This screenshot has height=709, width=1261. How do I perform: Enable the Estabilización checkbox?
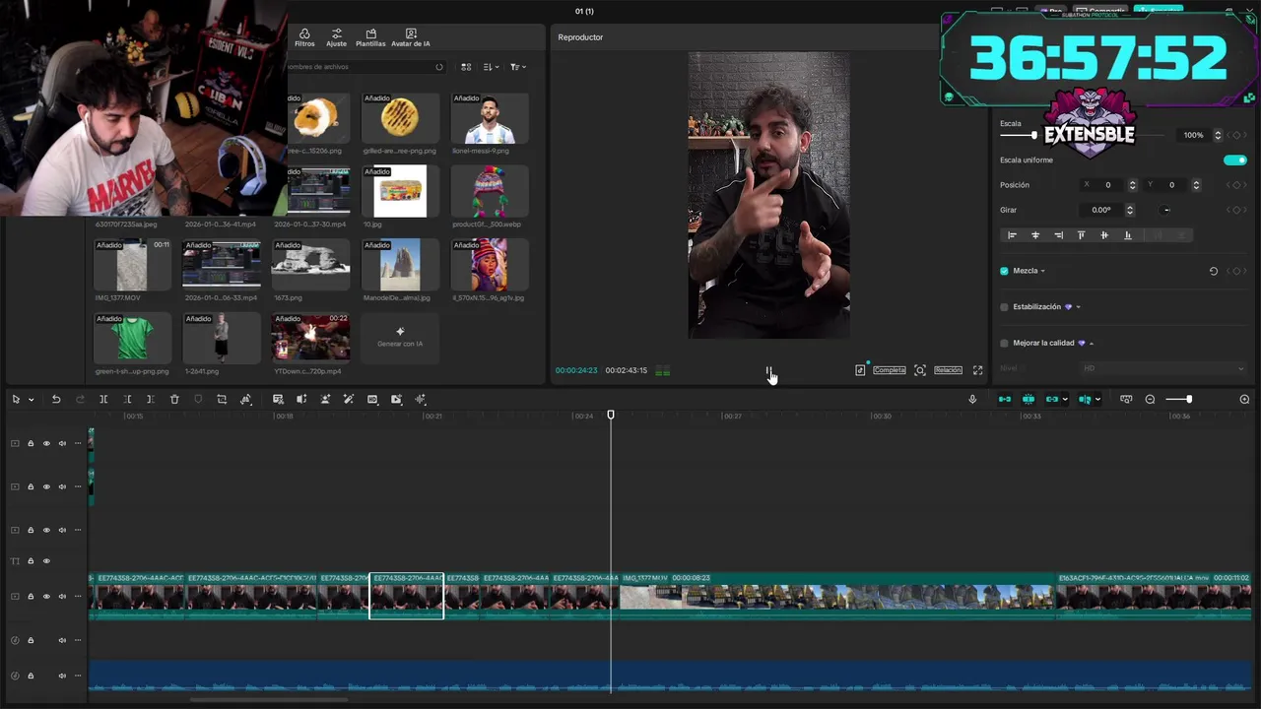pos(1004,307)
